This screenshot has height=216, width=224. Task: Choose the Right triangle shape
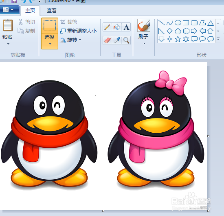pyautogui.click(x=162, y=31)
